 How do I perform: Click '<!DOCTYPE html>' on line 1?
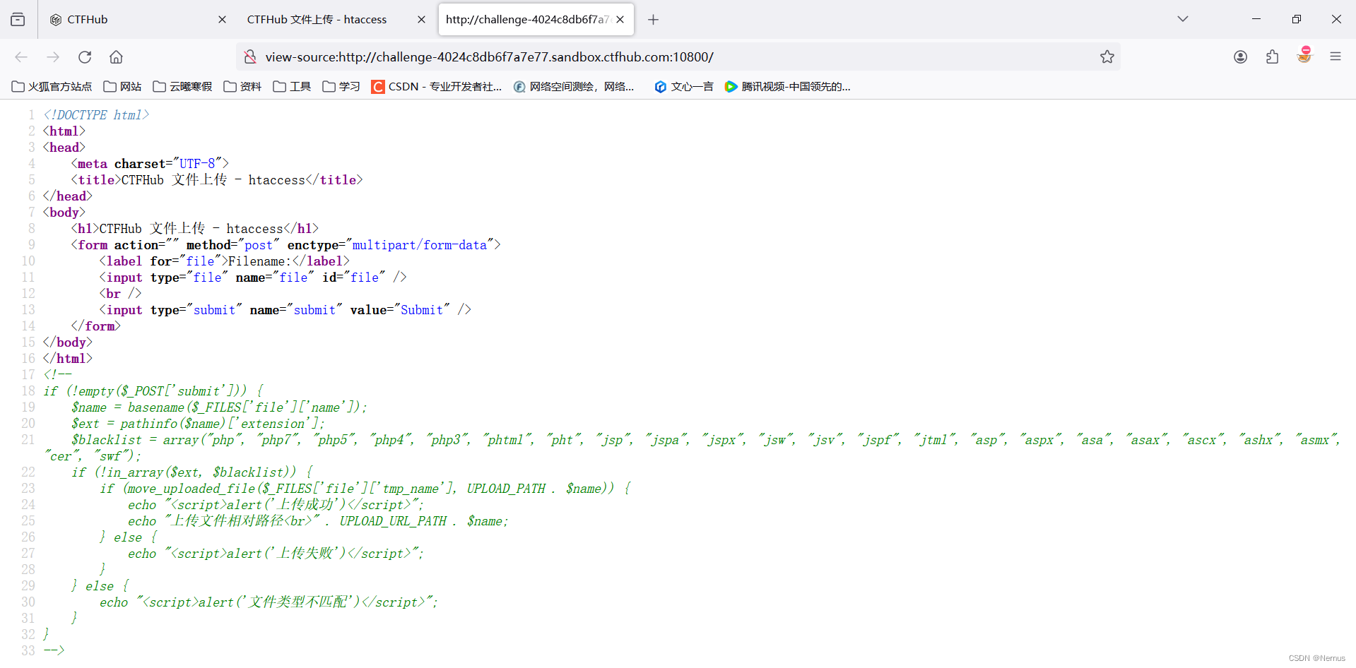point(96,115)
